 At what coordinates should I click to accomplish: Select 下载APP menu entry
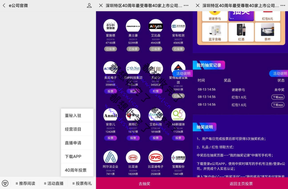click(77, 156)
